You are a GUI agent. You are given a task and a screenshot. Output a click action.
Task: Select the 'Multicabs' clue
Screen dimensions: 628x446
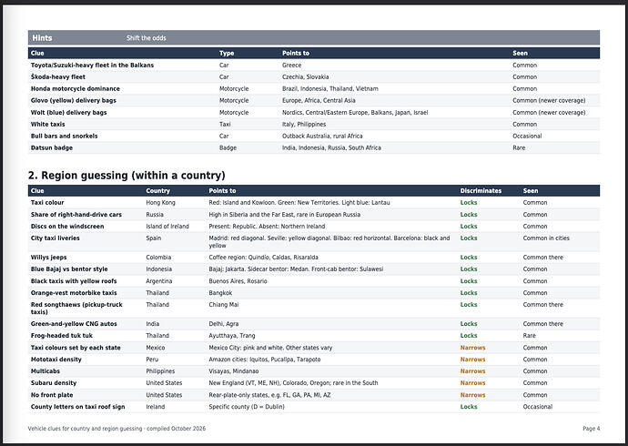46,371
